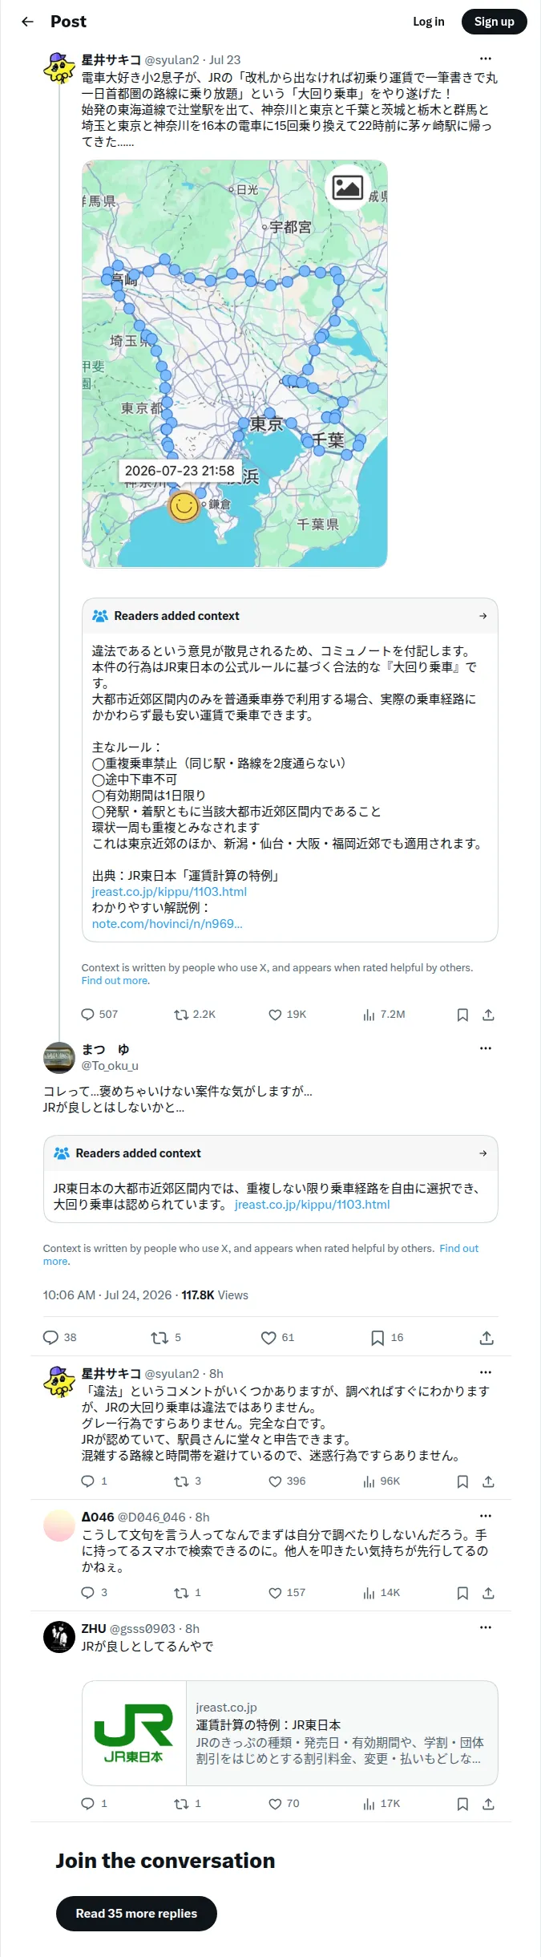Click the Log in button
Viewport: 541px width, 1957px height.
pyautogui.click(x=429, y=22)
